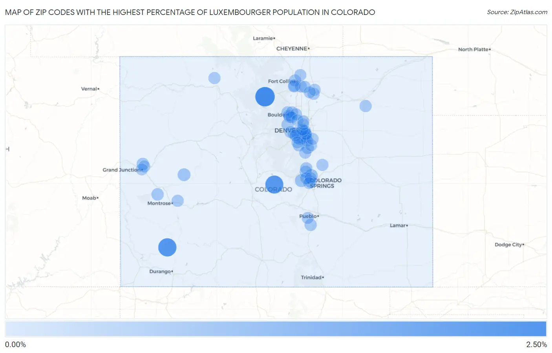Click the percentage gradient legend bar
552x353 pixels.
click(276, 329)
